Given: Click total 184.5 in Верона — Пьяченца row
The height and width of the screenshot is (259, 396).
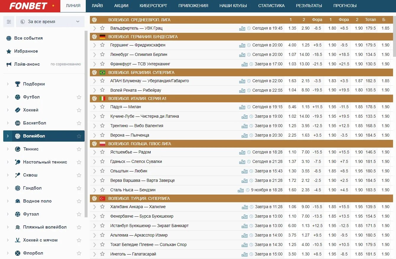Looking at the screenshot, I should [x=371, y=135].
